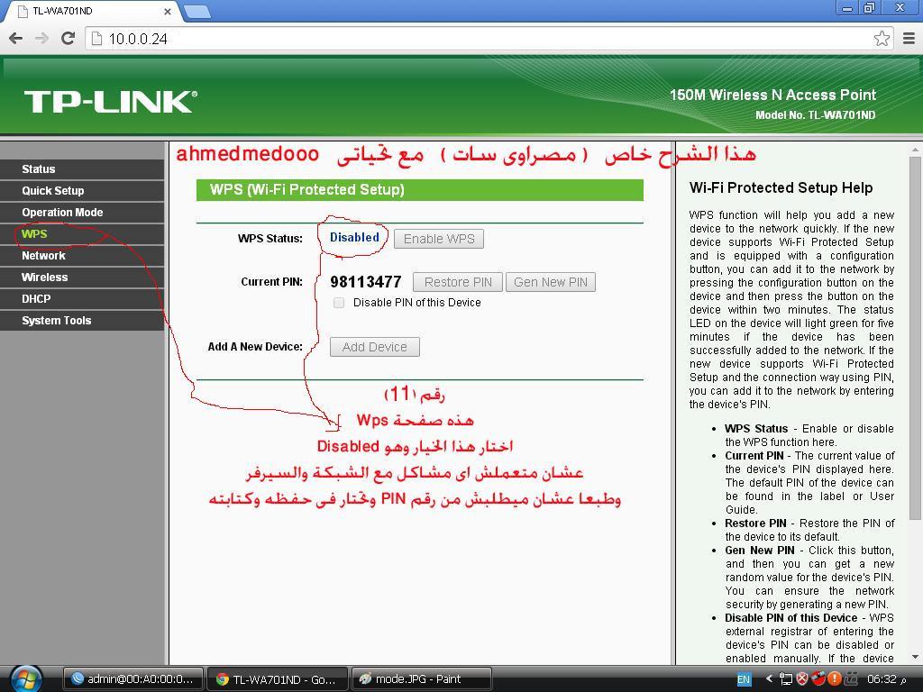923x692 pixels.
Task: Click the address bar showing 10.0.0.24
Action: [x=489, y=39]
